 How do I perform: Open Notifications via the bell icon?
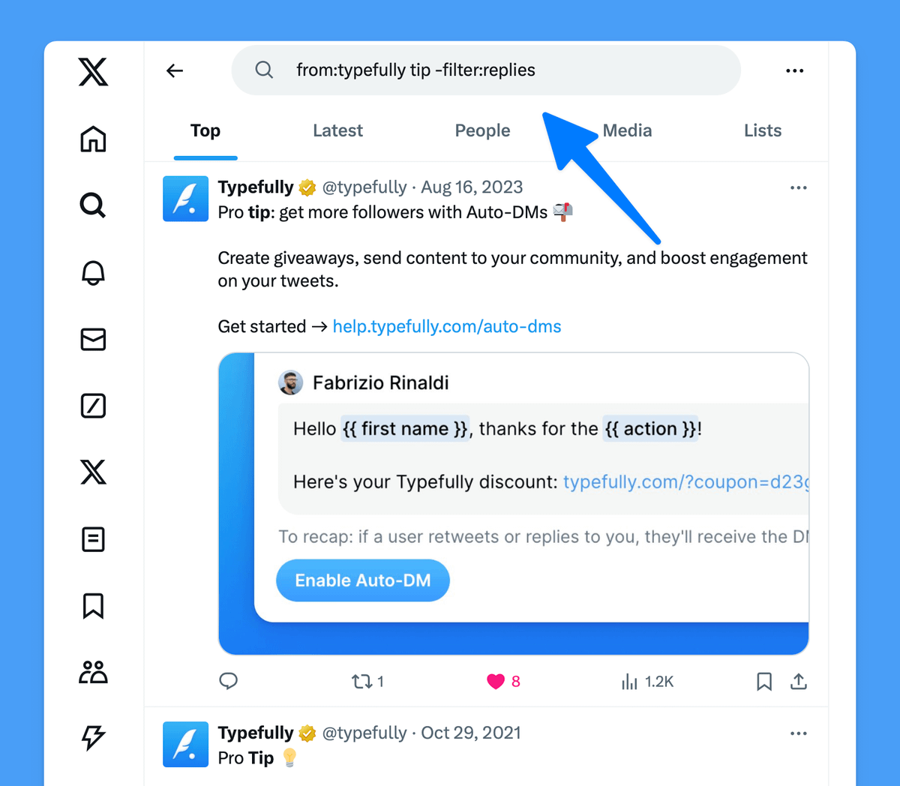92,272
